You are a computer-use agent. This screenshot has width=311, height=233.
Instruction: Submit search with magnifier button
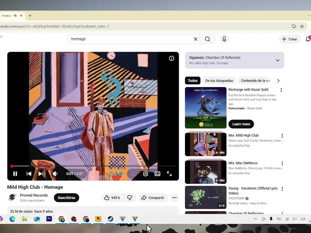(207, 39)
